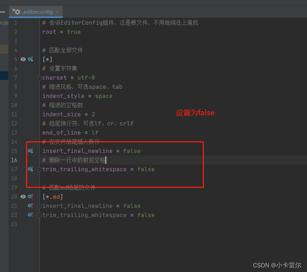
Task: Click the CSDN watermark link
Action: point(277,265)
